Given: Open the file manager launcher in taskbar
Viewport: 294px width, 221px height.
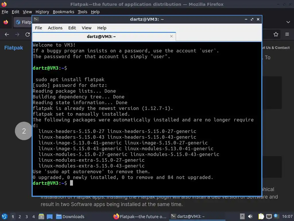Looking at the screenshot, I should (41, 216).
